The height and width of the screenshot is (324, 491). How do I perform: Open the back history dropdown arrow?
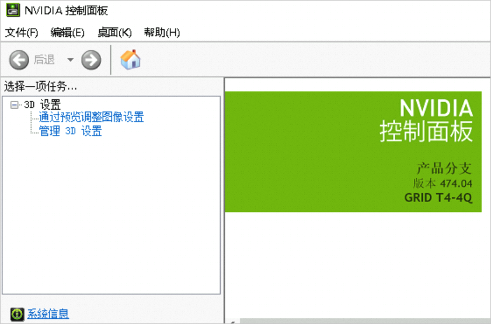click(71, 60)
